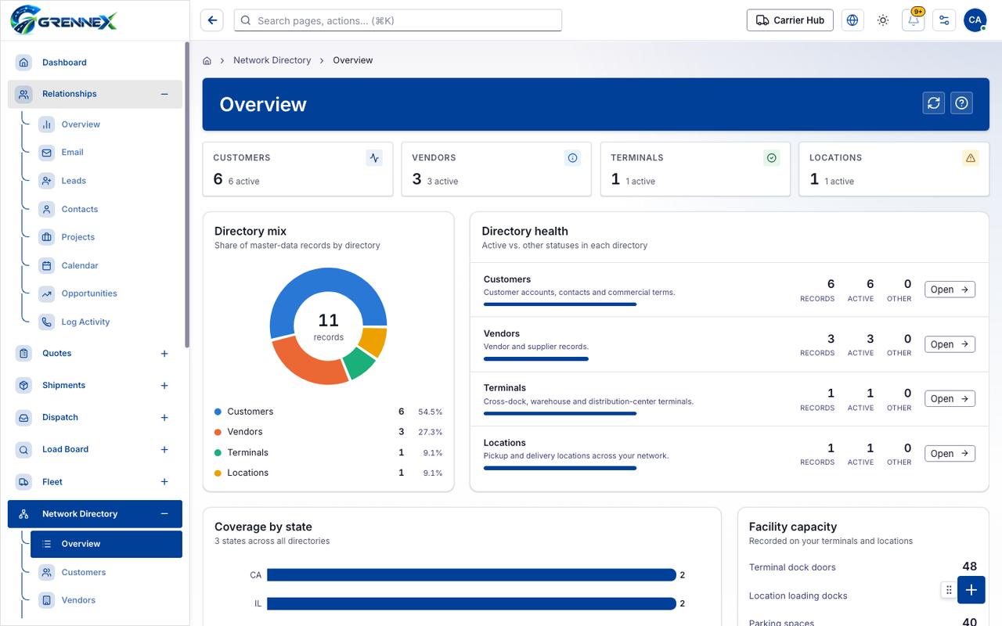The width and height of the screenshot is (1002, 626).
Task: Open Opportunities in the sidebar
Action: click(106, 293)
